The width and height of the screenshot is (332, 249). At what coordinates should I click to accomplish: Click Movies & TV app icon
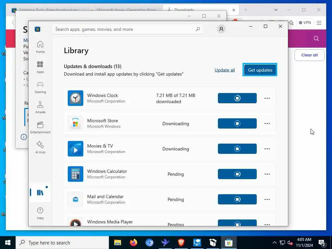point(75,148)
